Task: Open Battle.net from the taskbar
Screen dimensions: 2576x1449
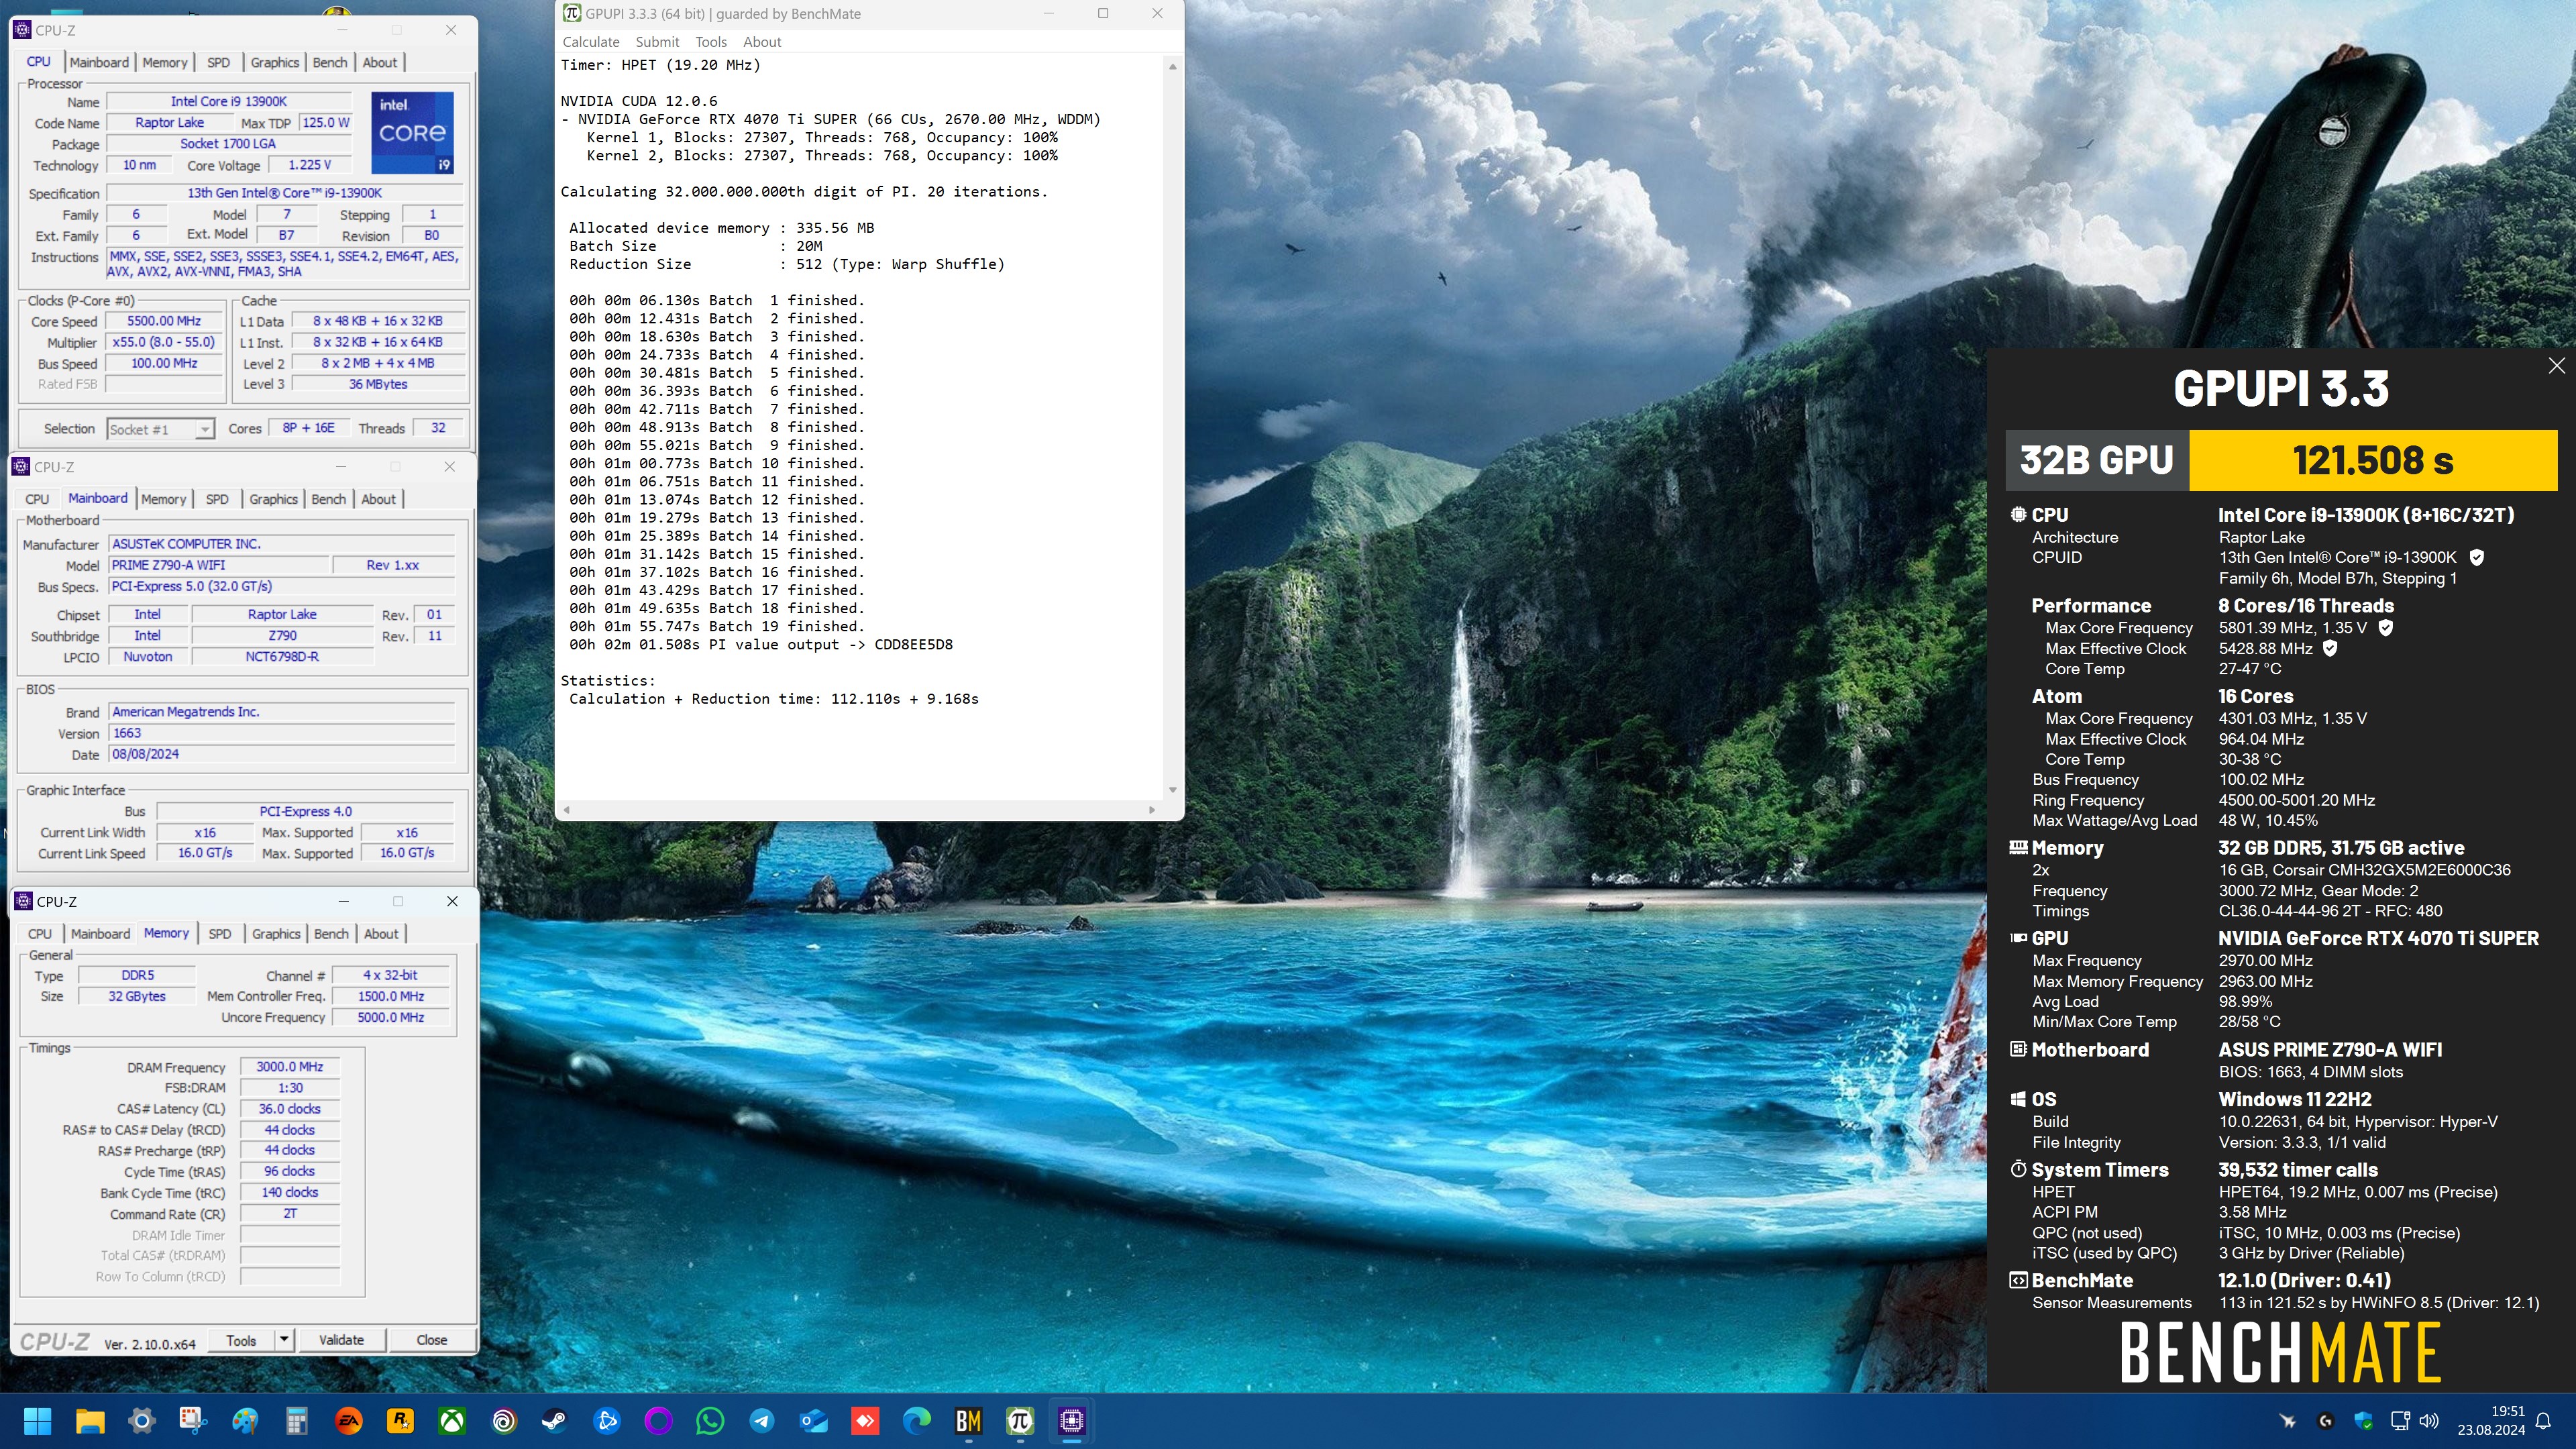Action: click(607, 1421)
